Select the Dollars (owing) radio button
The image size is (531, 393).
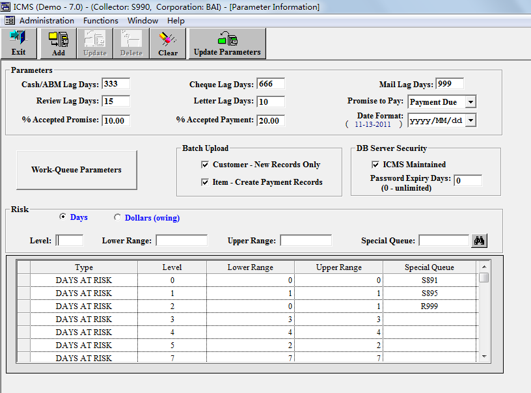click(117, 217)
